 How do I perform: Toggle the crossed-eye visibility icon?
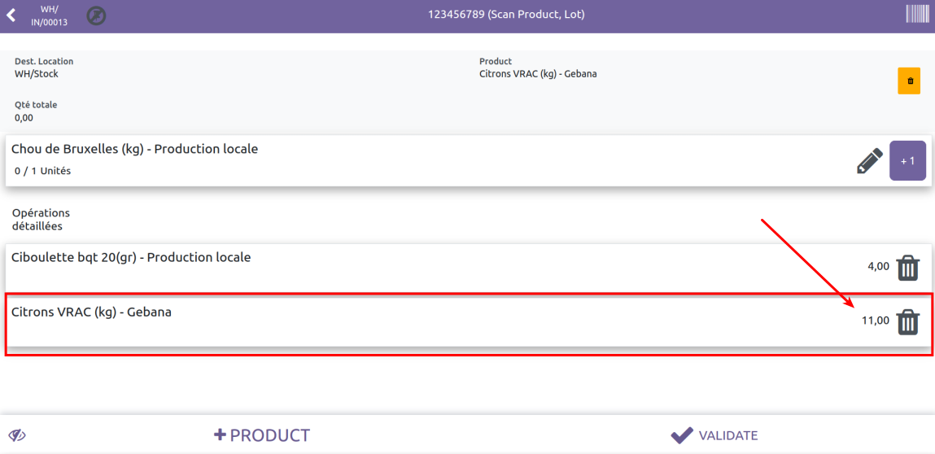pyautogui.click(x=17, y=435)
